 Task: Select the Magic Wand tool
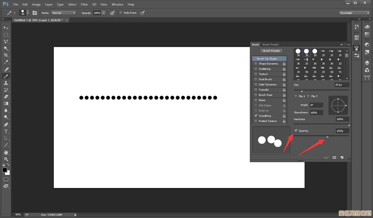pos(6,48)
